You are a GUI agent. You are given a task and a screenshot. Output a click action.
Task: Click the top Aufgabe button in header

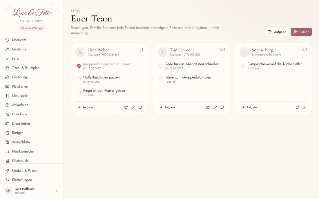pyautogui.click(x=277, y=32)
